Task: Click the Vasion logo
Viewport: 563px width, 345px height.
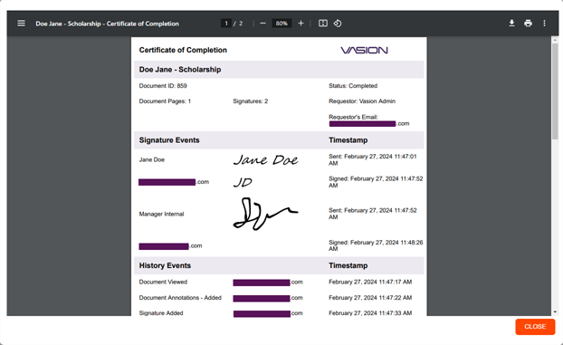Action: (x=364, y=50)
